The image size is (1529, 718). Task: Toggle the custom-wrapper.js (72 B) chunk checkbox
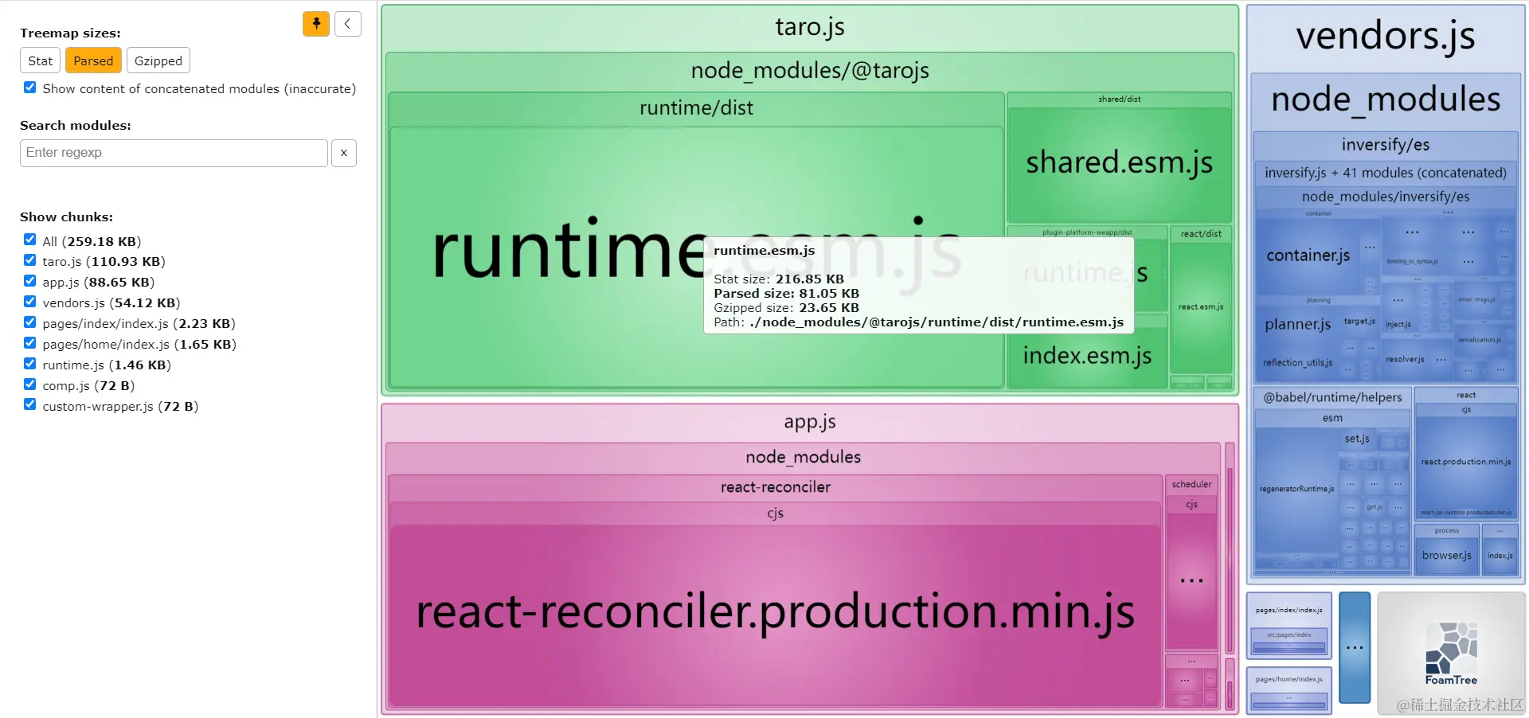pos(29,405)
